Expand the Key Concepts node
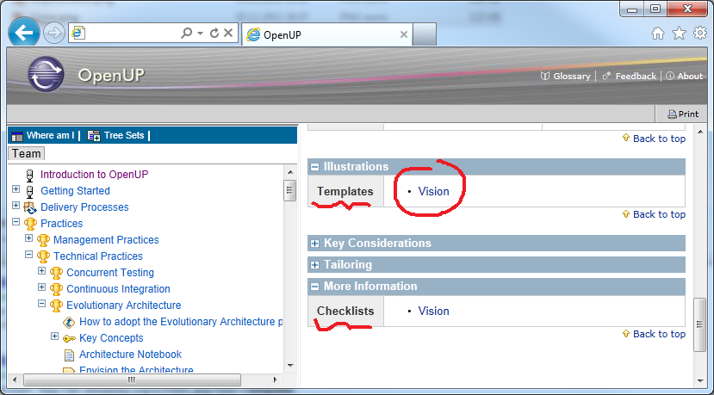Image resolution: width=714 pixels, height=395 pixels. pos(54,336)
